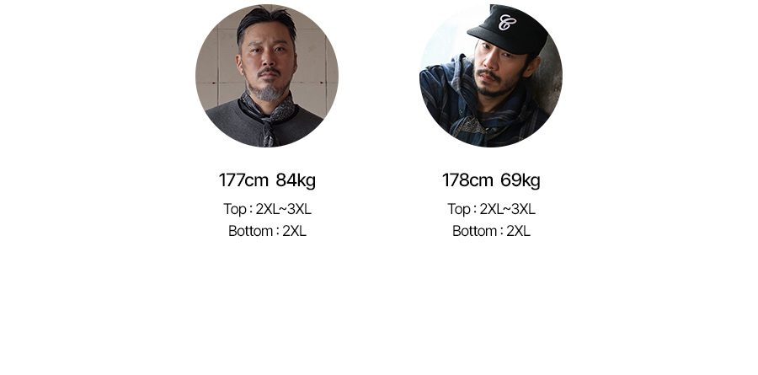Click the C logo on the black cap
This screenshot has width=758, height=375.
coord(507,22)
